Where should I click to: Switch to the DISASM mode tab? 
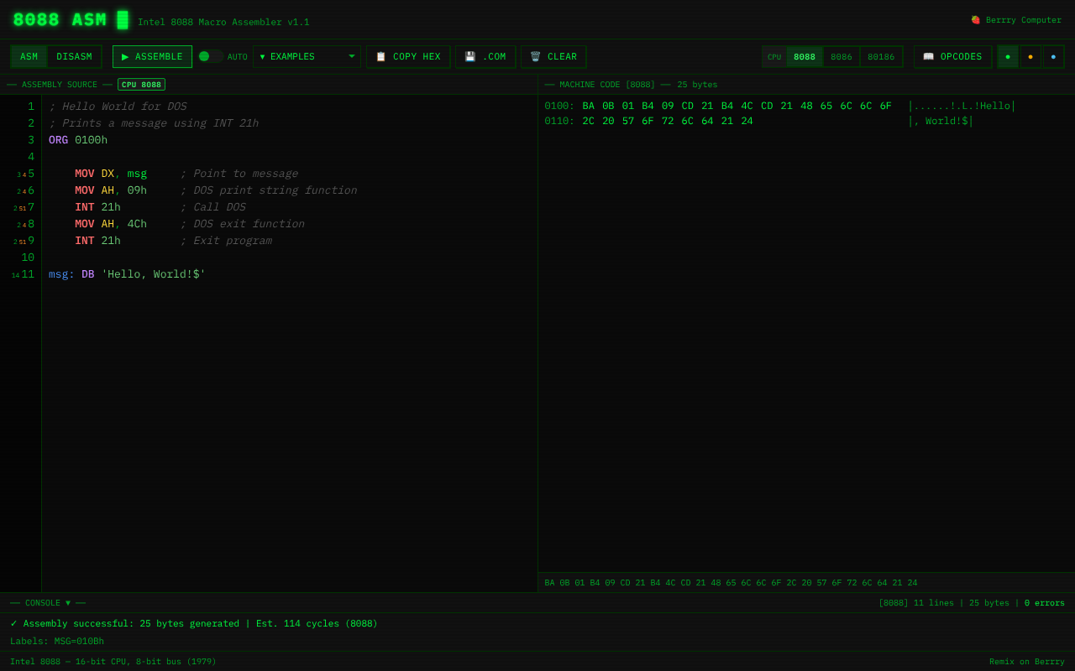pyautogui.click(x=74, y=57)
